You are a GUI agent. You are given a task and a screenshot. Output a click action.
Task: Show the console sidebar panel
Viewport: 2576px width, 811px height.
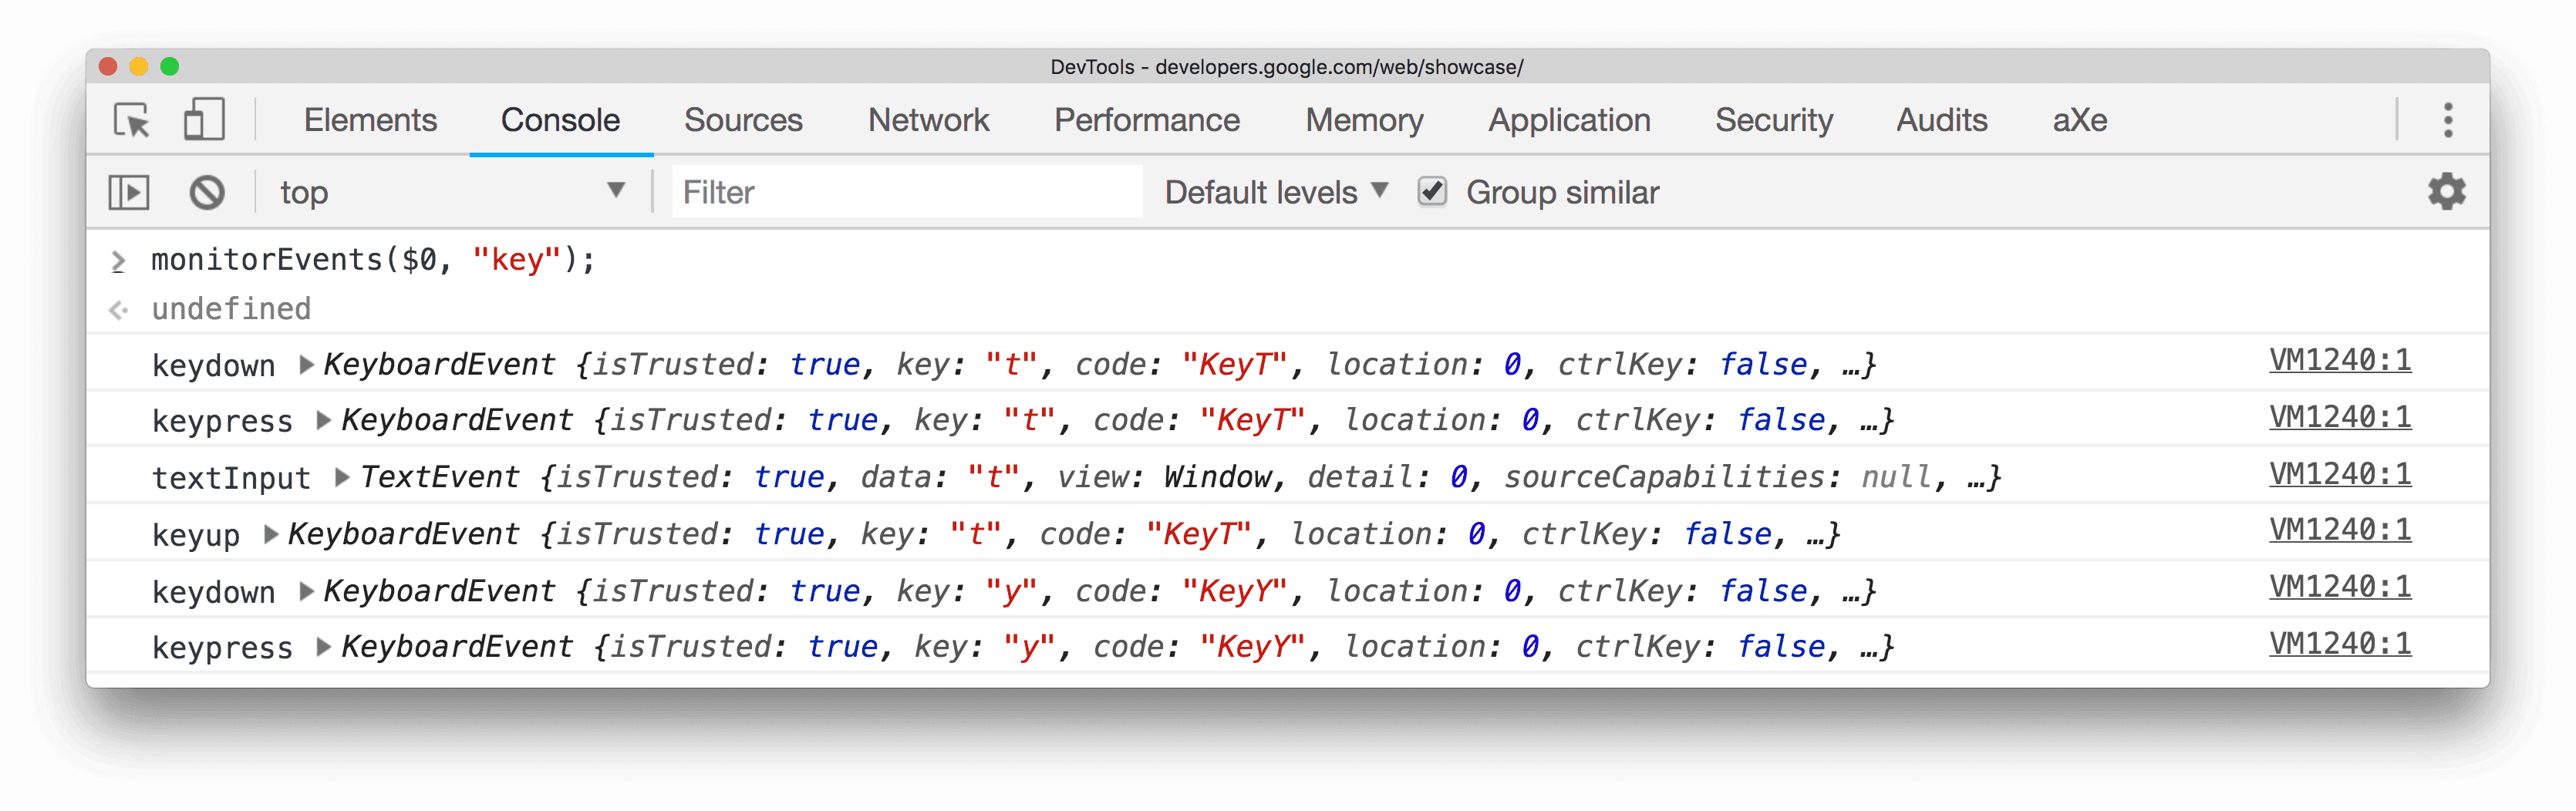click(x=129, y=192)
